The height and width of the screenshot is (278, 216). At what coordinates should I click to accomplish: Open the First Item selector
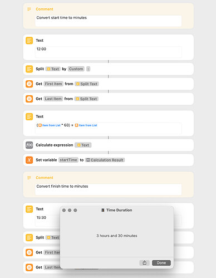[53, 84]
